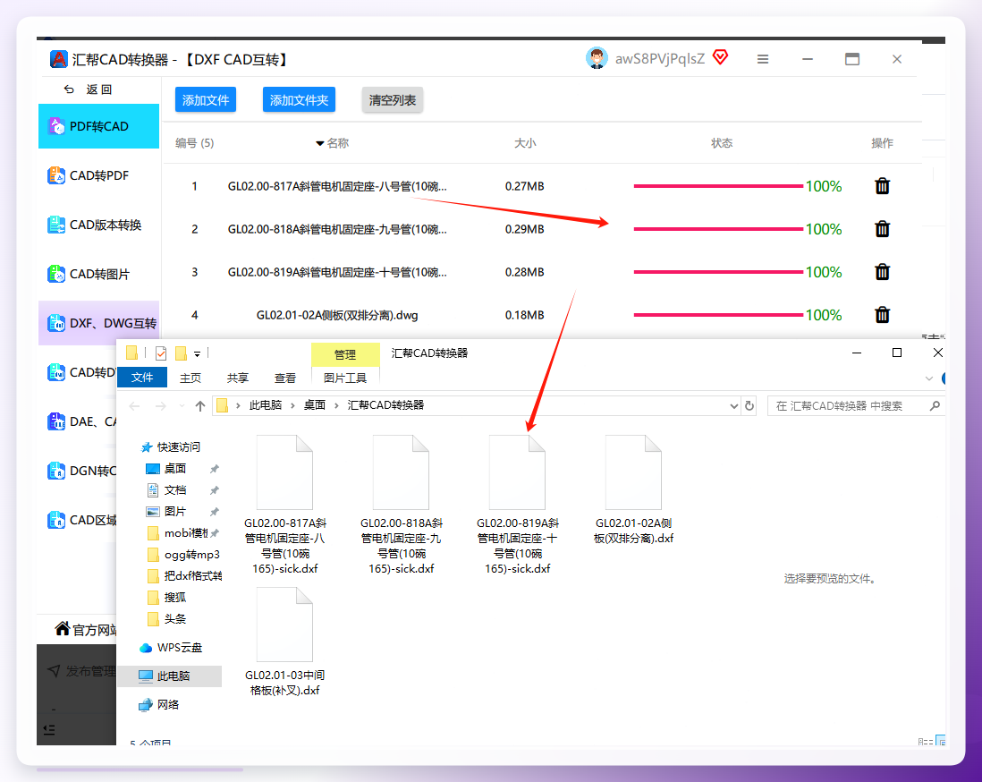
Task: Click the search magnifier in Explorer
Action: (x=935, y=406)
